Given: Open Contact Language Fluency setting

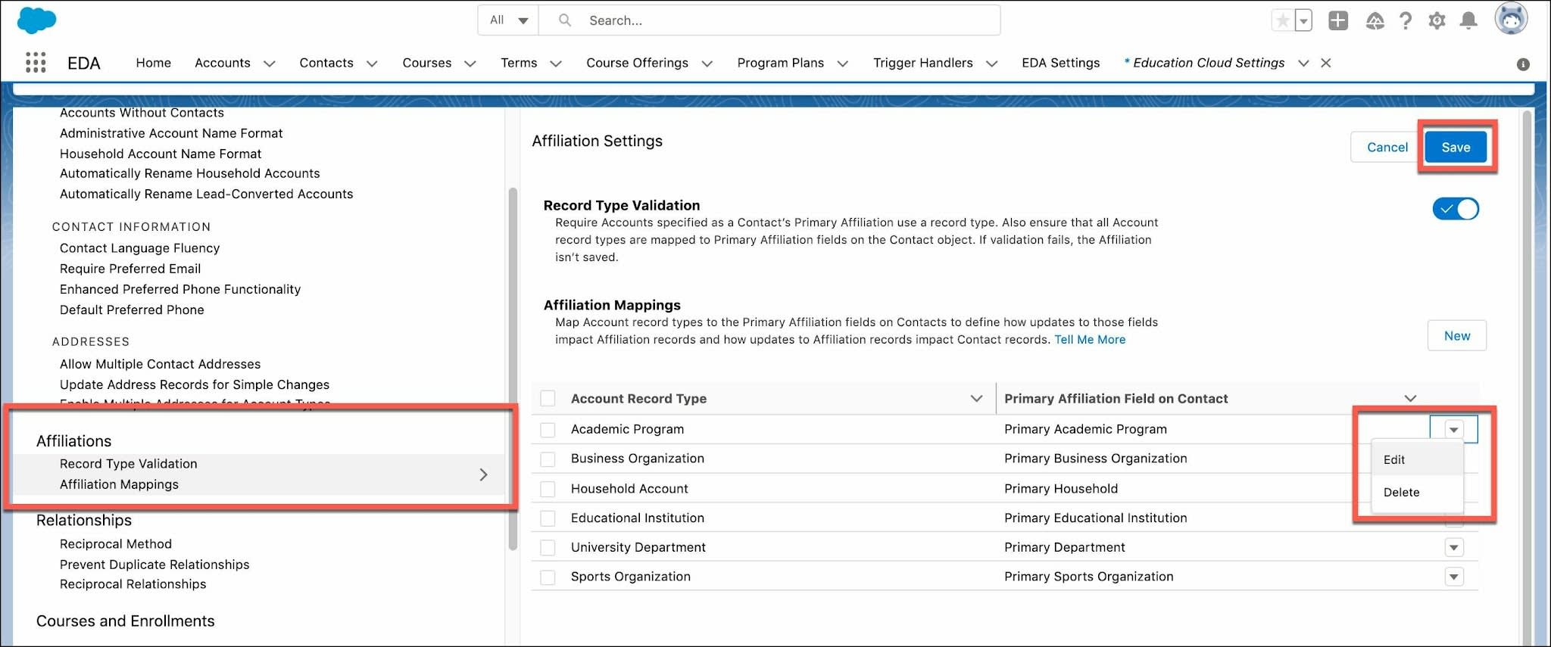Looking at the screenshot, I should tap(140, 248).
